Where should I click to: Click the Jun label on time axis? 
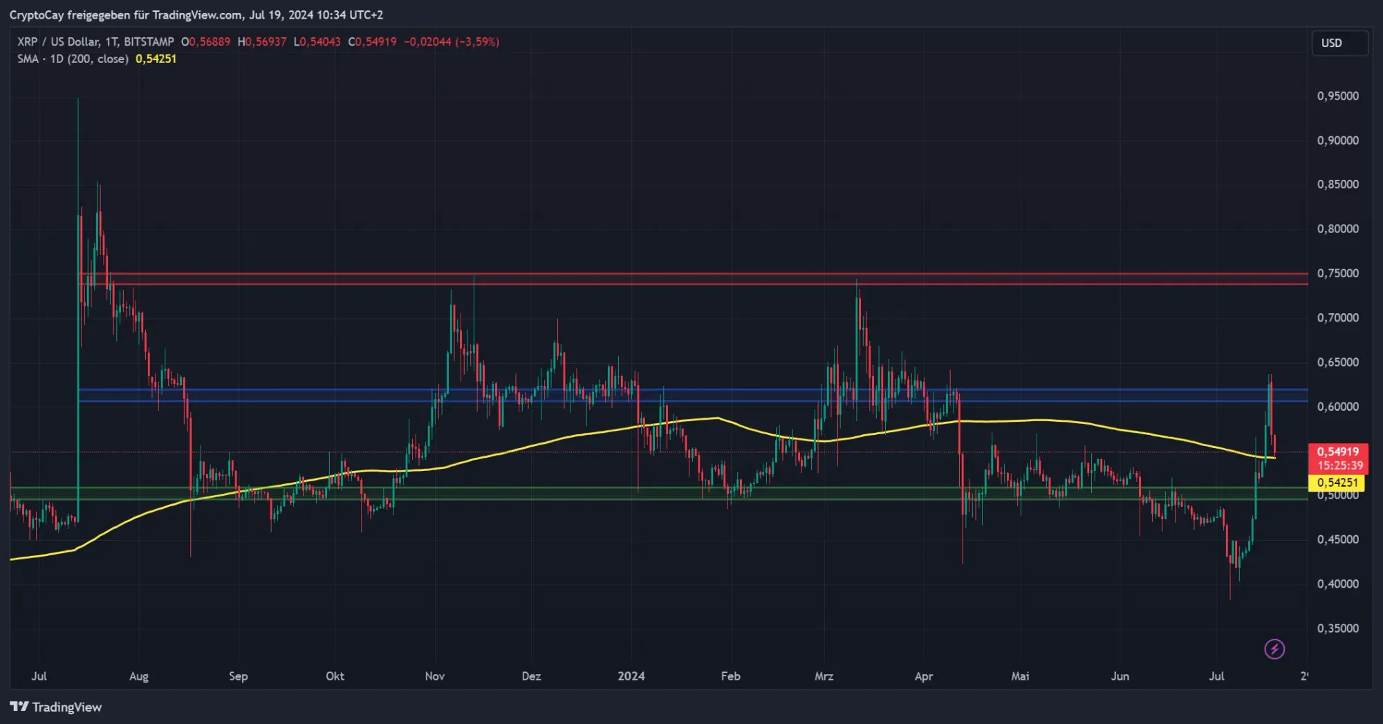point(1120,676)
